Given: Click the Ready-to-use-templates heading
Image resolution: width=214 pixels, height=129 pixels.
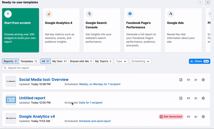Looking at the screenshot, I should click(x=20, y=2).
